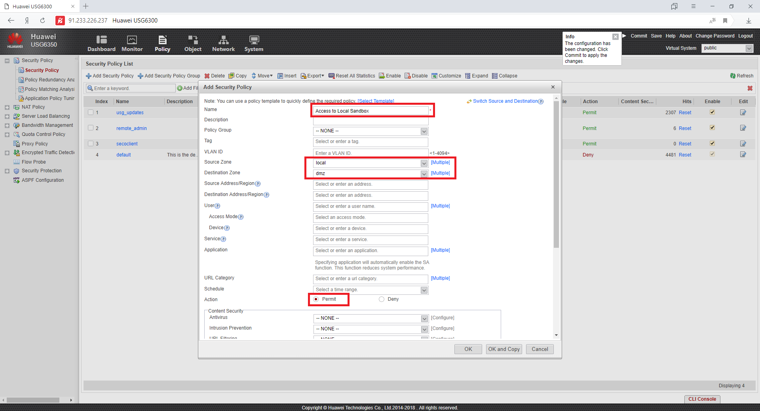The image size is (760, 411).
Task: Open the Antivirus profile dropdown
Action: pos(424,319)
